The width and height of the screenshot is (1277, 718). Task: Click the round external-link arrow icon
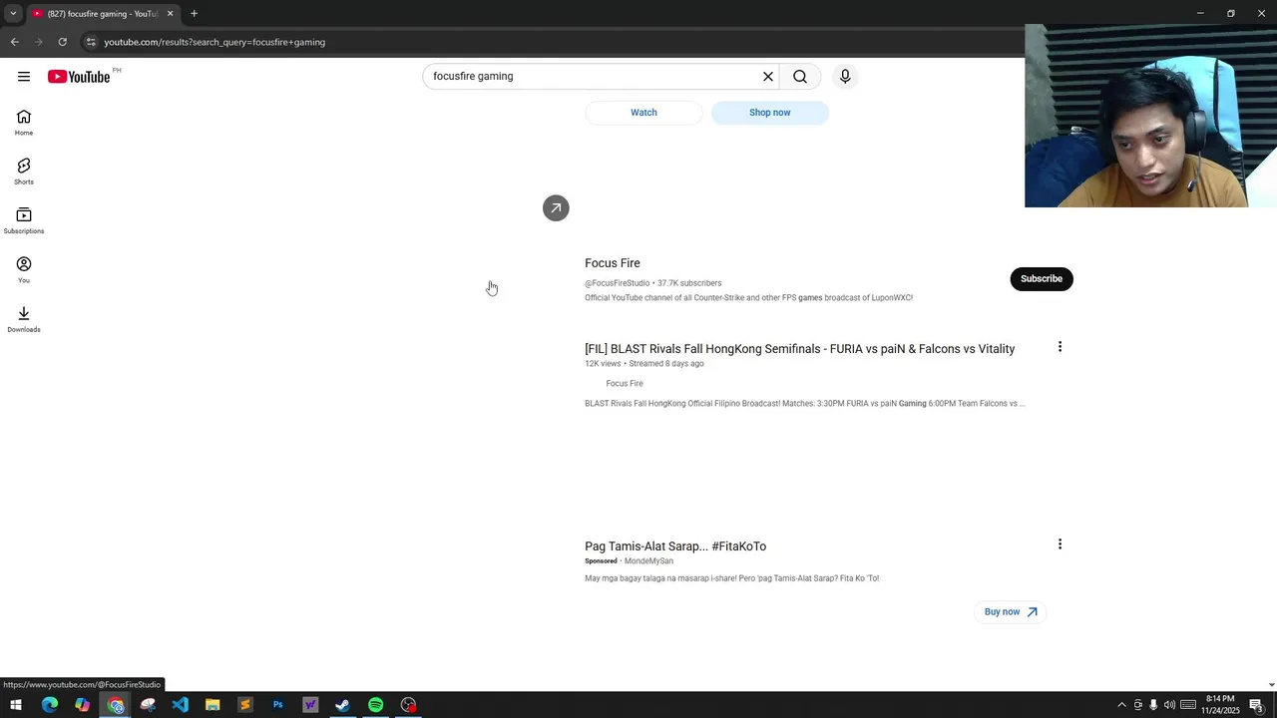click(556, 207)
